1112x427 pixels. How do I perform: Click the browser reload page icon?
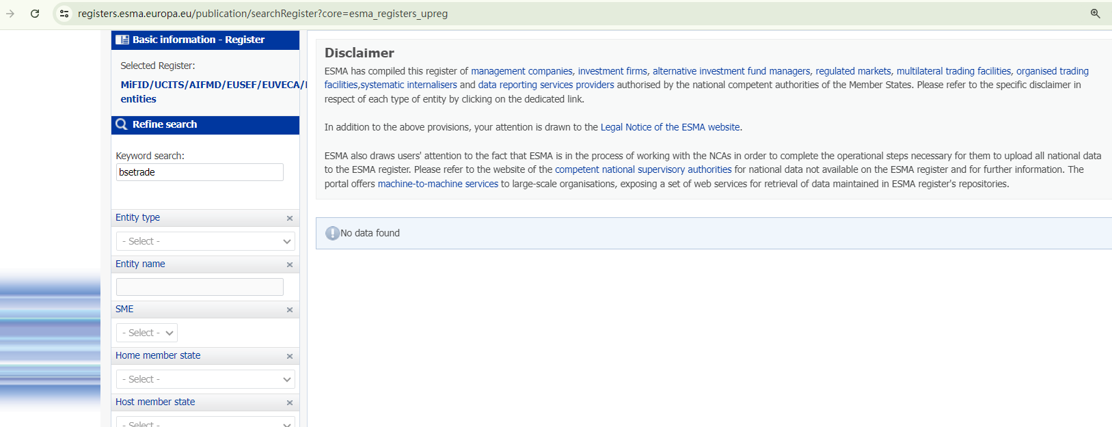pos(35,14)
